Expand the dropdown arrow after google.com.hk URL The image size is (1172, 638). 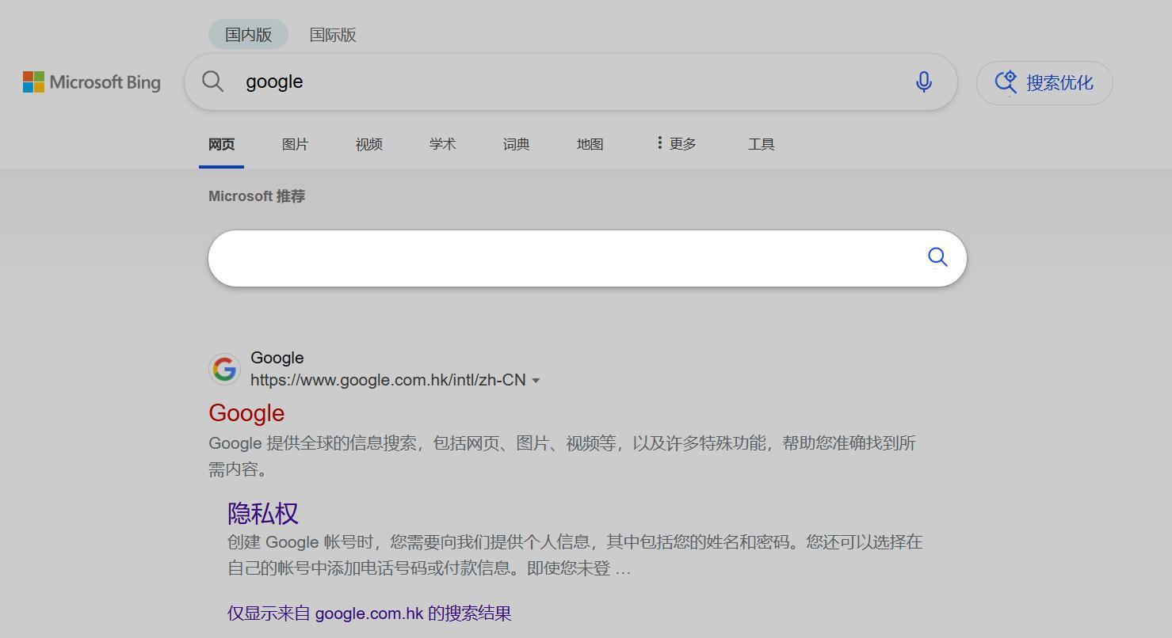[536, 381]
